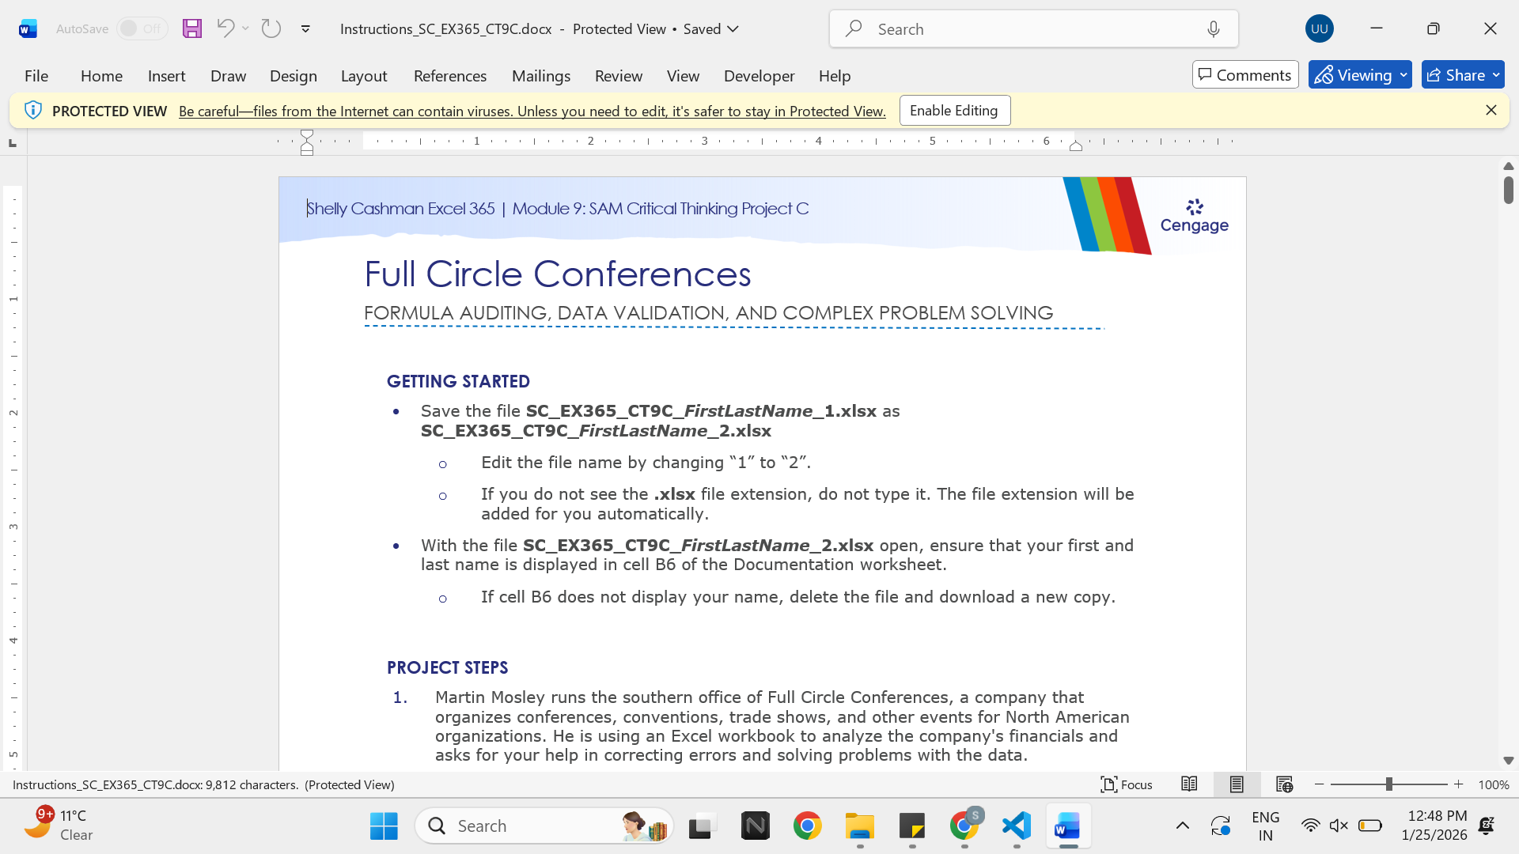Image resolution: width=1519 pixels, height=854 pixels.
Task: Open File Explorer from taskbar
Action: click(x=860, y=826)
